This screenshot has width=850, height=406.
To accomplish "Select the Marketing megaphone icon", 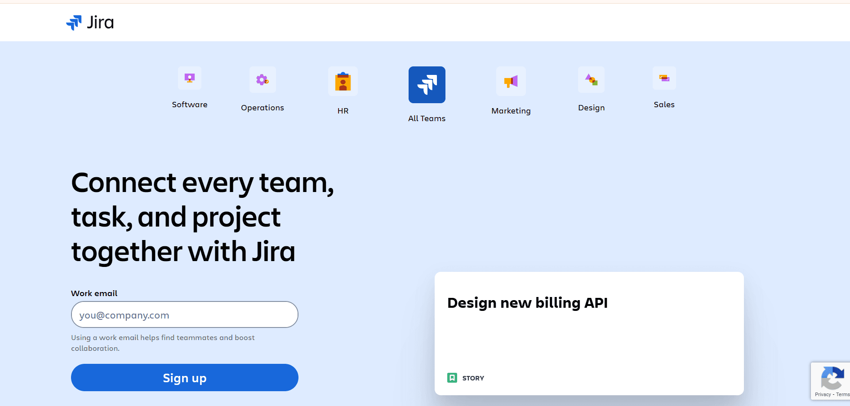I will pos(511,82).
